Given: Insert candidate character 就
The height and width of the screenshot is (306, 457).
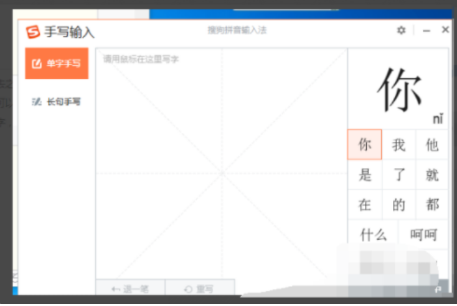Looking at the screenshot, I should [x=432, y=175].
